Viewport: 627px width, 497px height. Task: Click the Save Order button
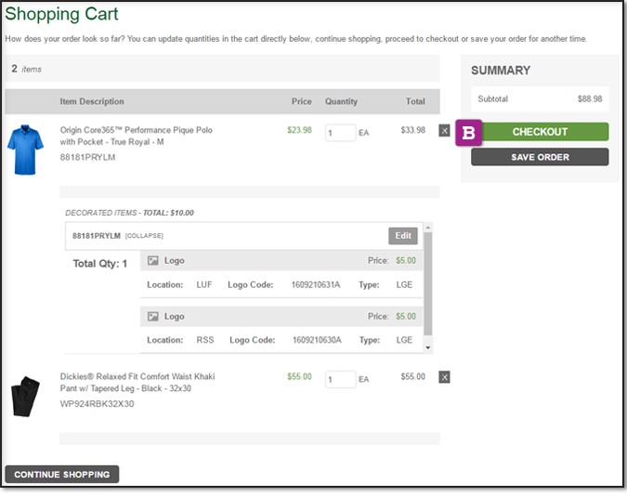(x=540, y=157)
